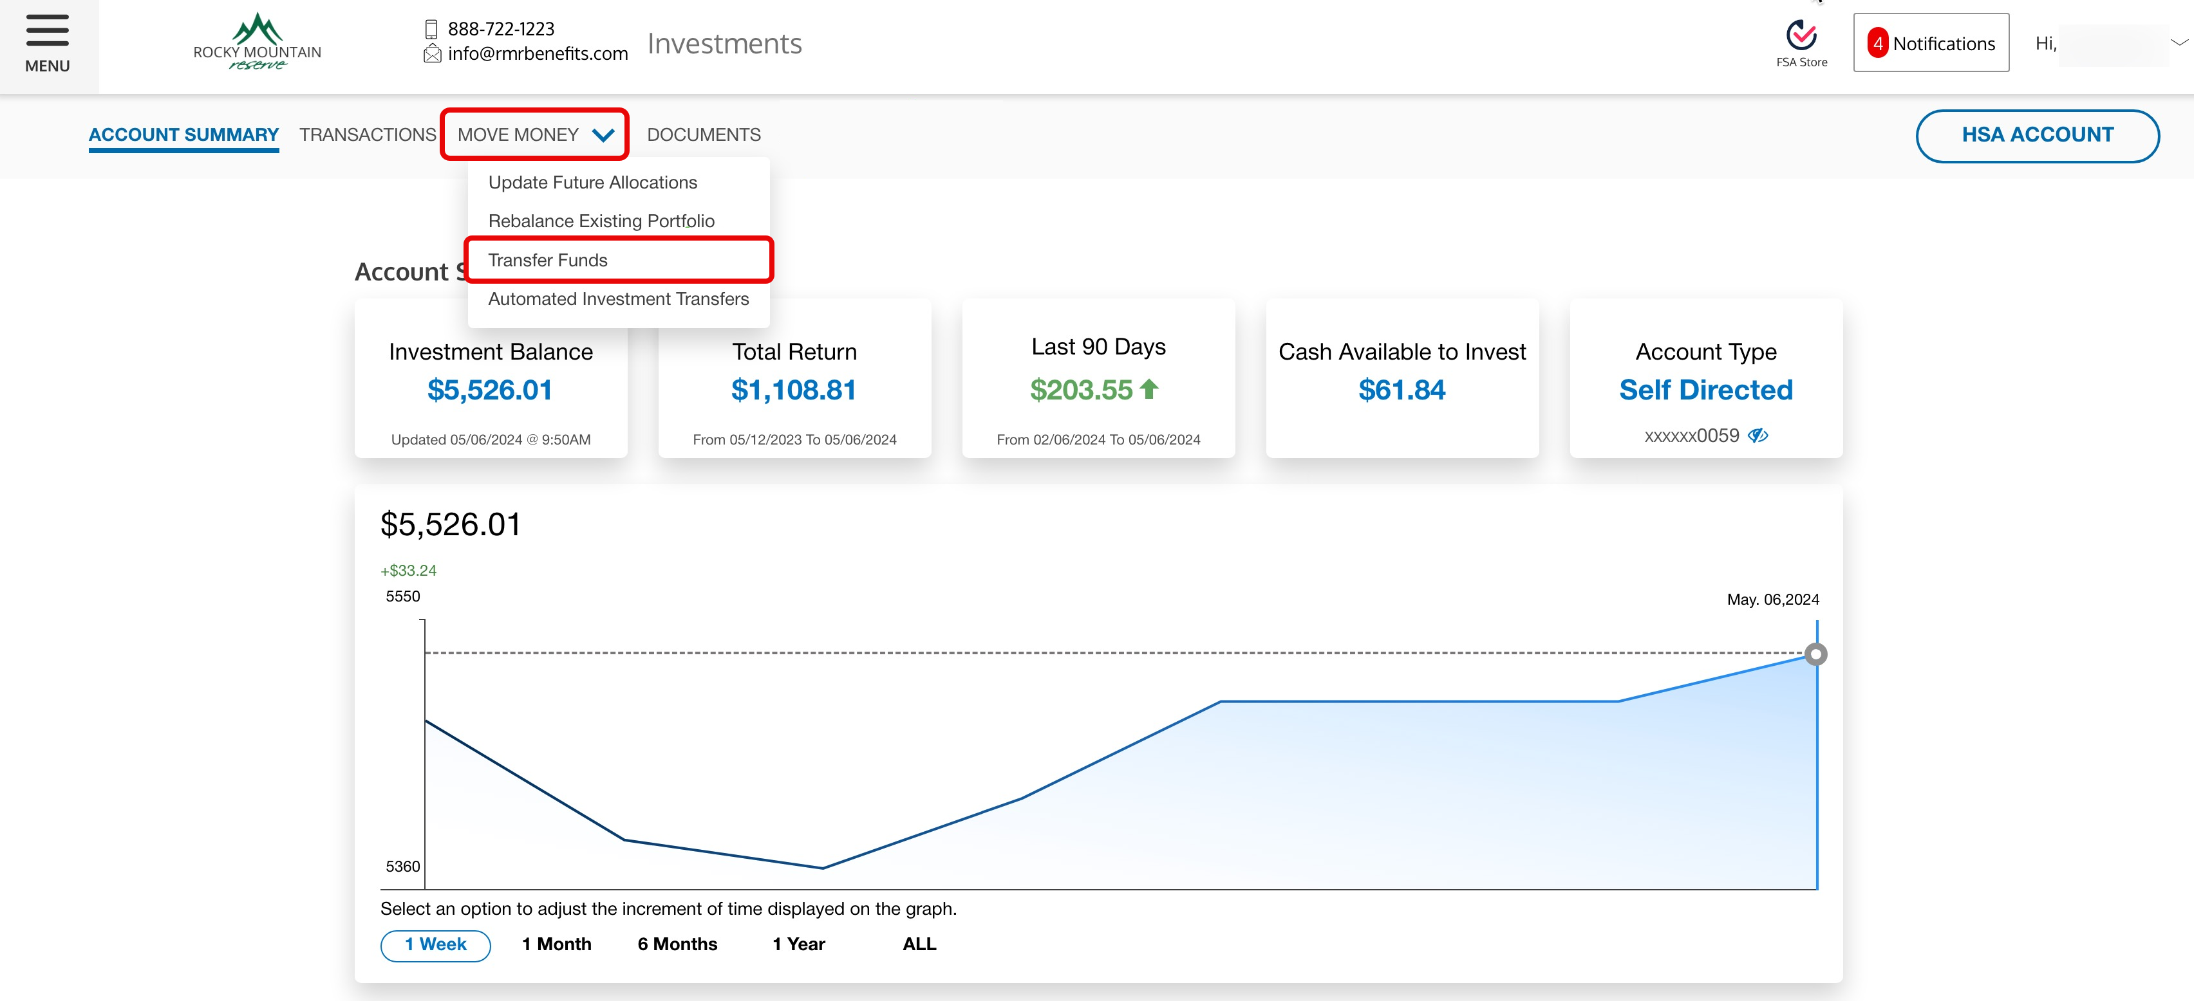
Task: Click the phone icon beside 888-722-1223
Action: (x=431, y=29)
